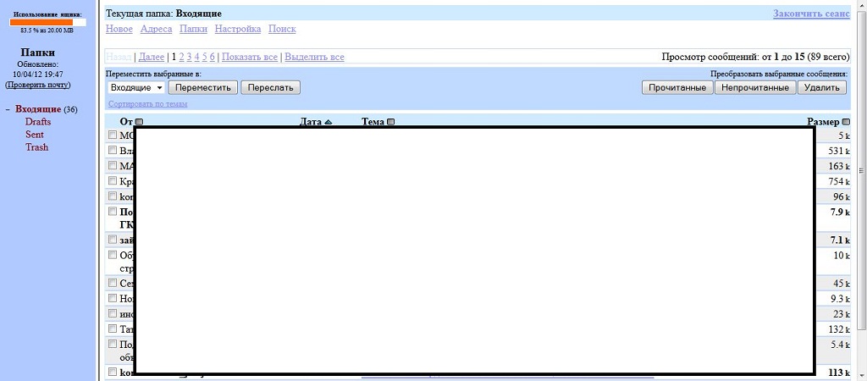Click the Проверить почту link
Viewport: 867px width, 381px height.
click(x=37, y=85)
